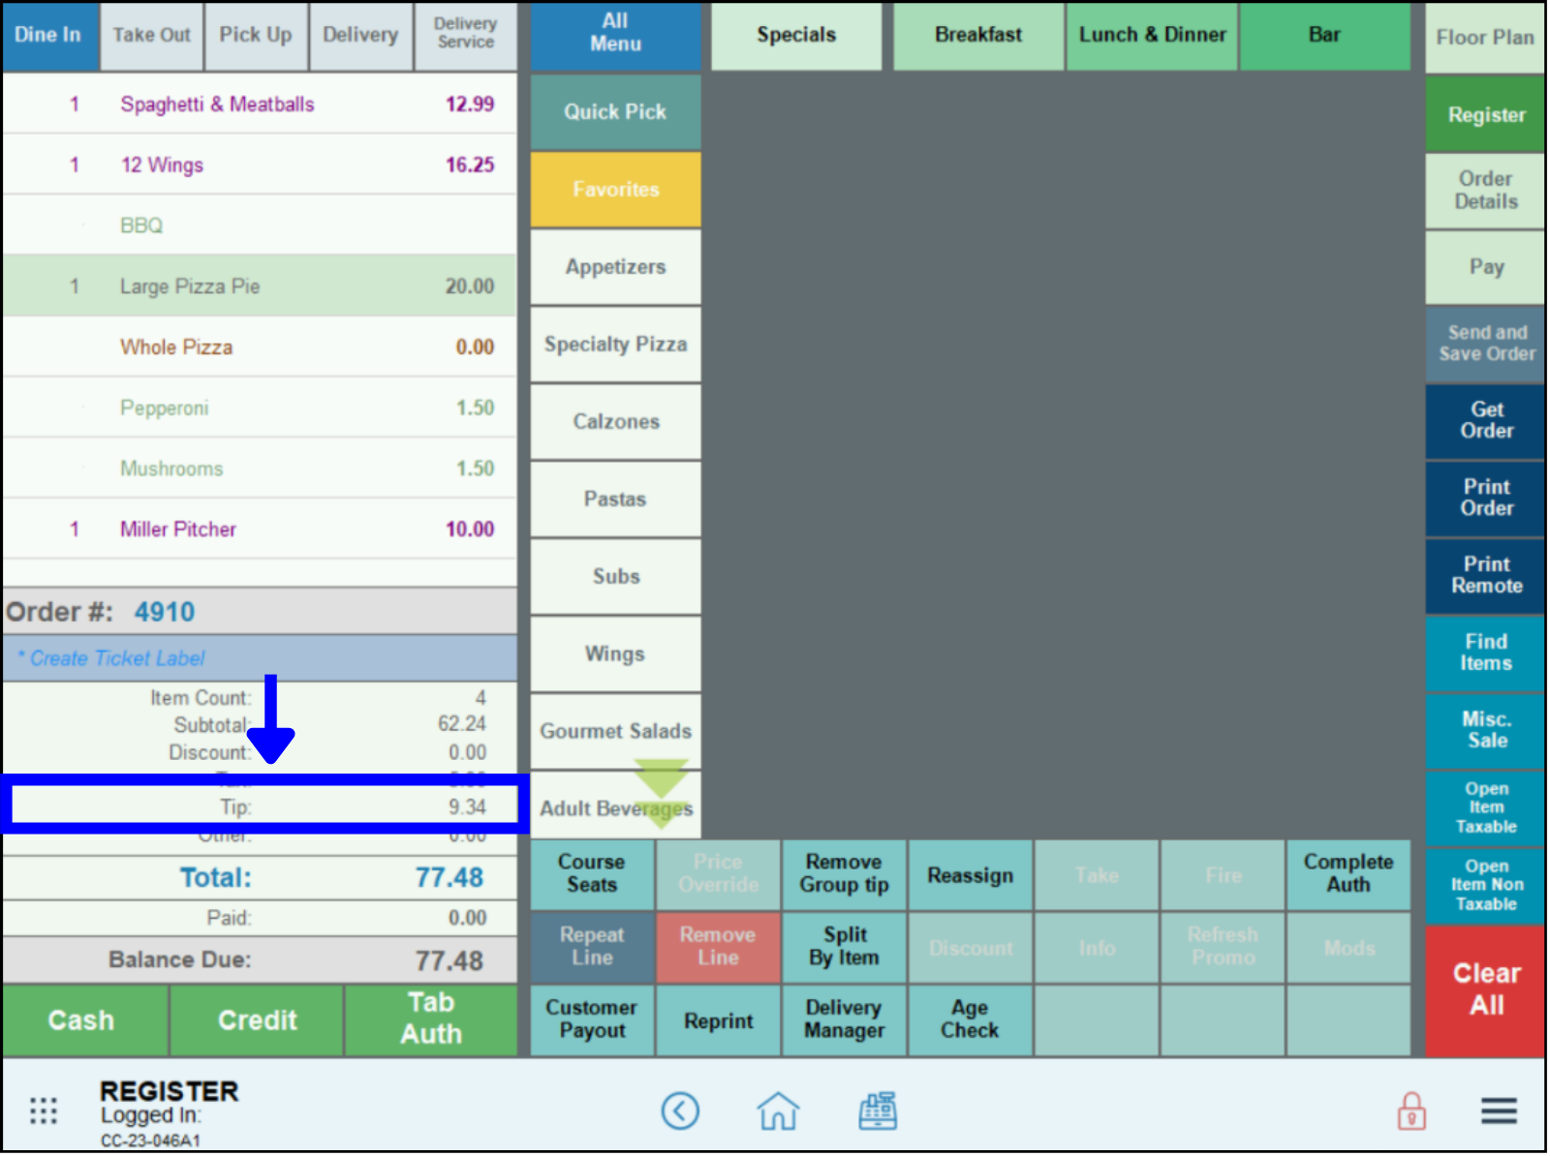1550x1156 pixels.
Task: Select the Appetizers category
Action: tap(615, 267)
